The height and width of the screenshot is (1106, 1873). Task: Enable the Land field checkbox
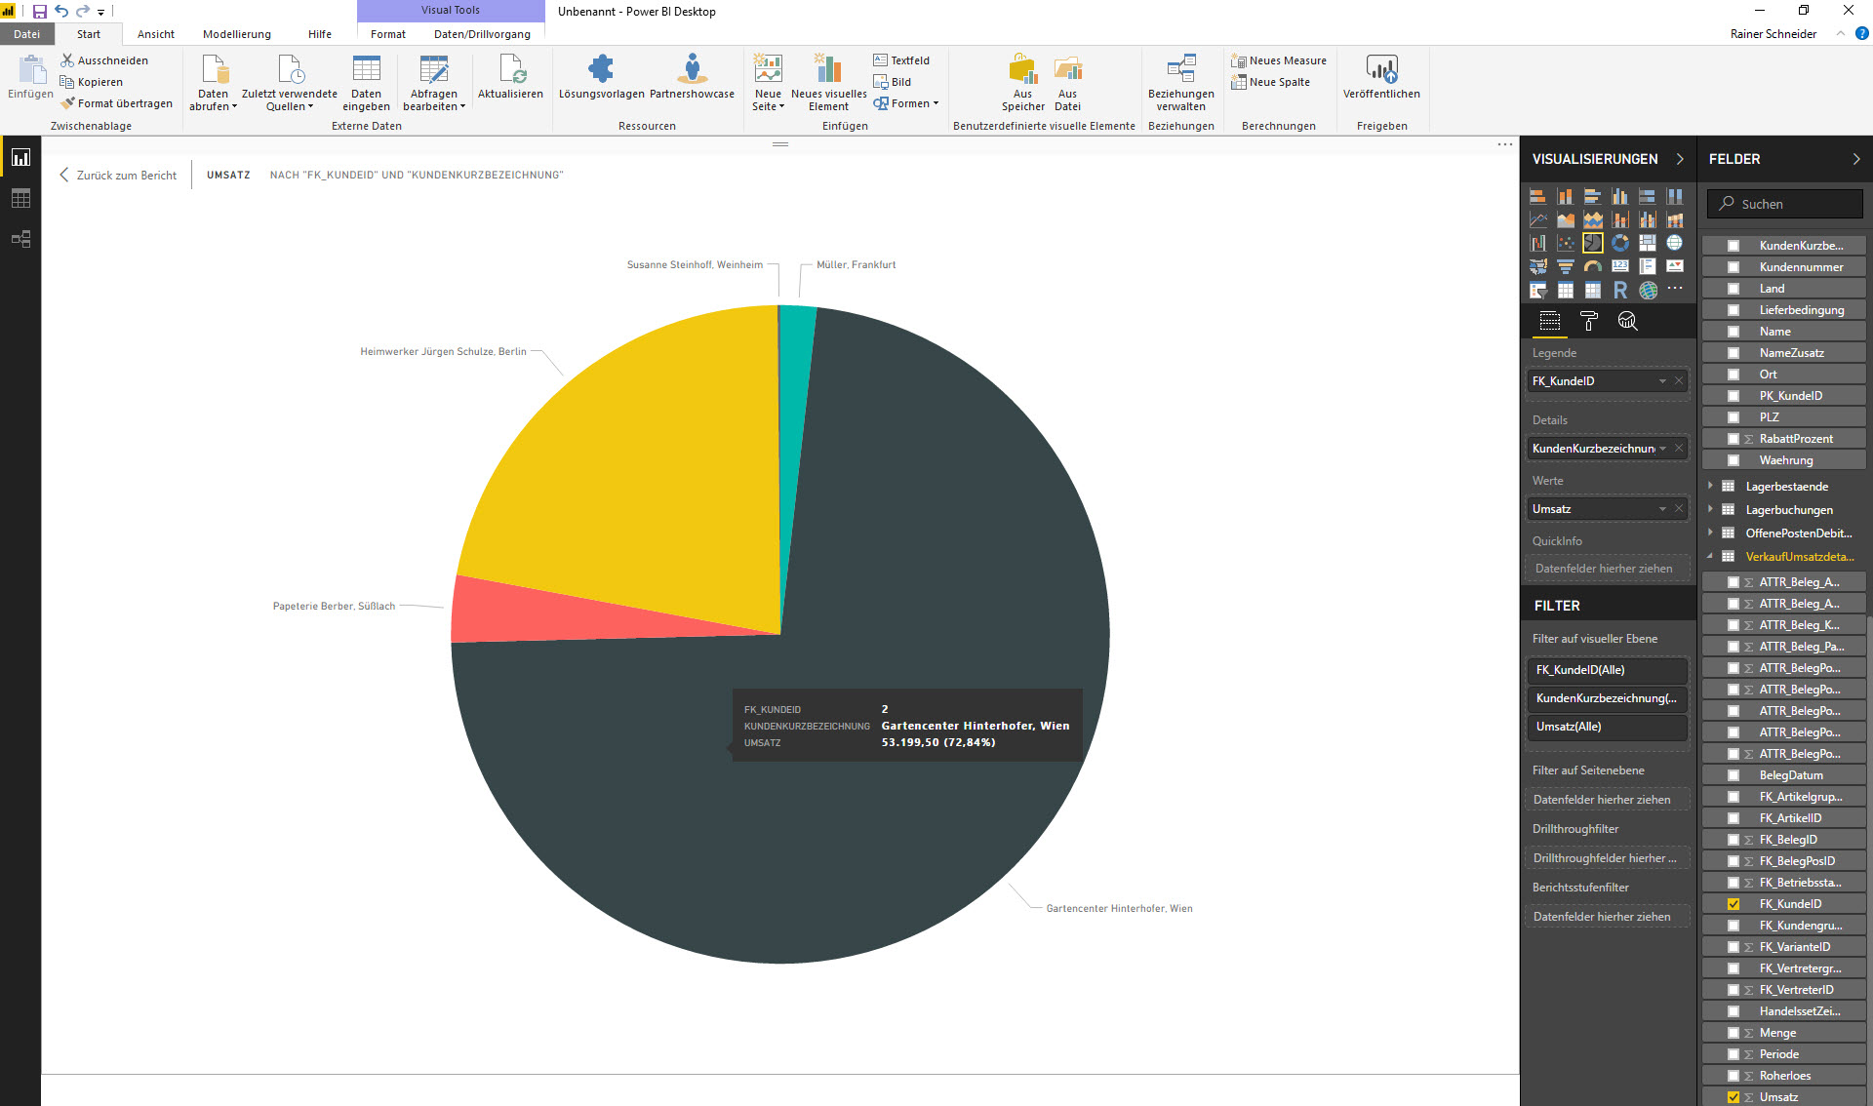coord(1733,289)
